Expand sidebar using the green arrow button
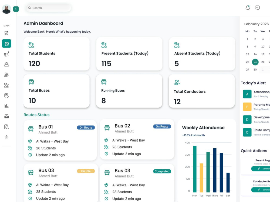The width and height of the screenshot is (270, 202). 16,9
